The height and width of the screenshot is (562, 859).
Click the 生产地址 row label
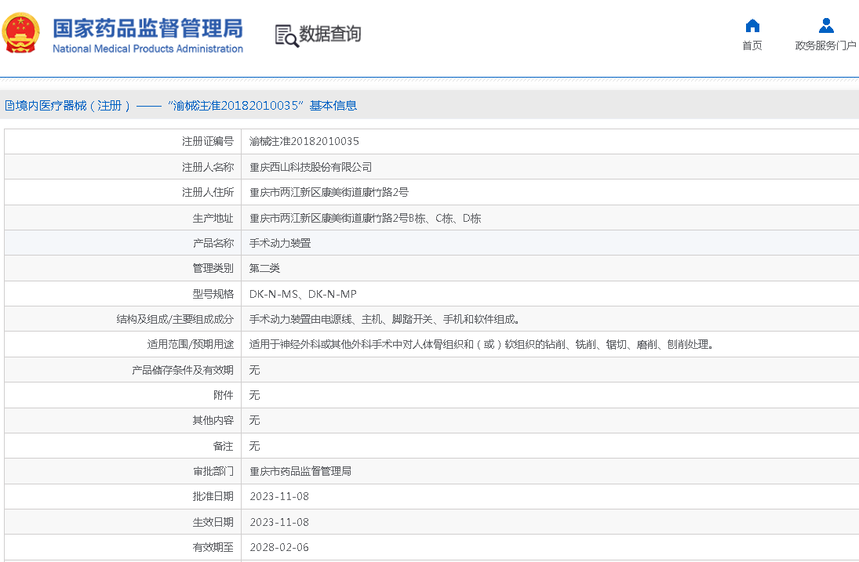[213, 218]
